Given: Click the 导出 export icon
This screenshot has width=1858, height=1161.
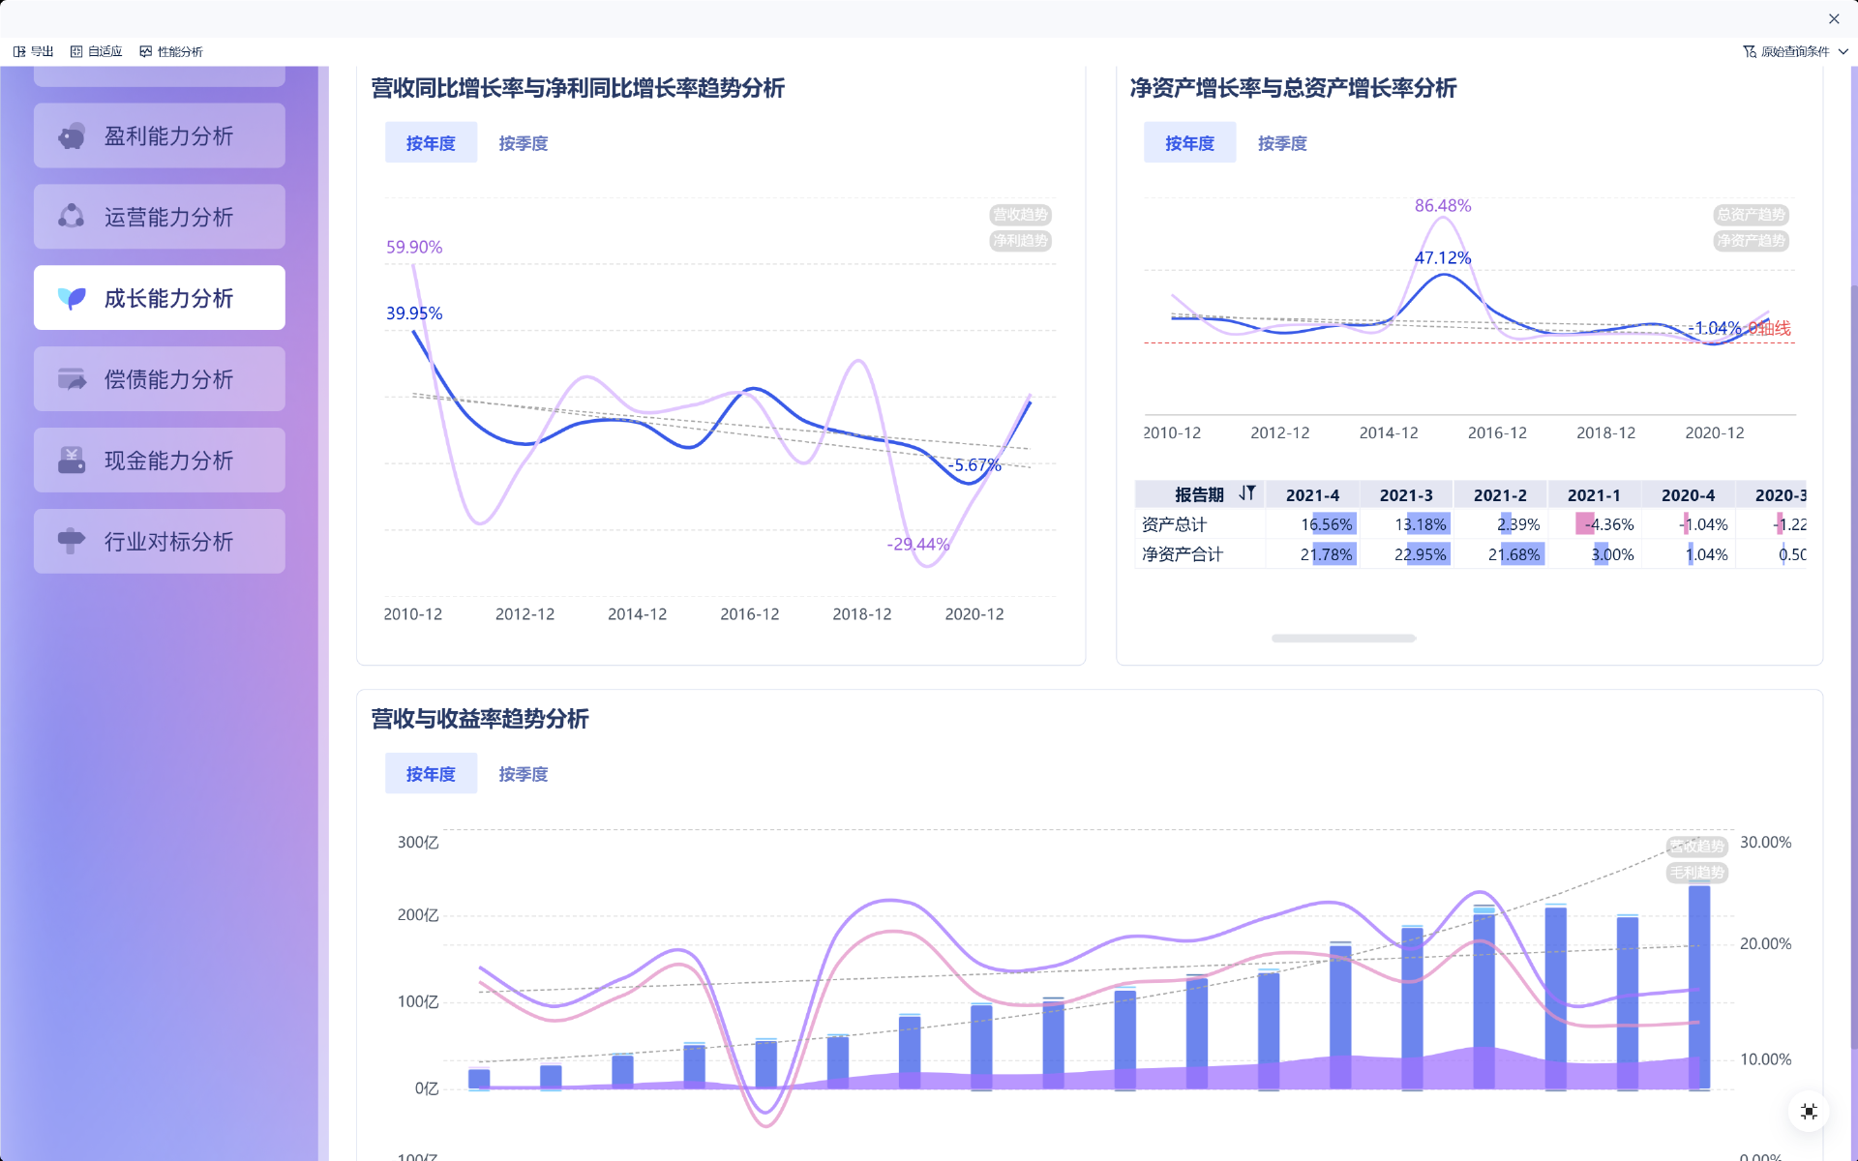Looking at the screenshot, I should (19, 51).
